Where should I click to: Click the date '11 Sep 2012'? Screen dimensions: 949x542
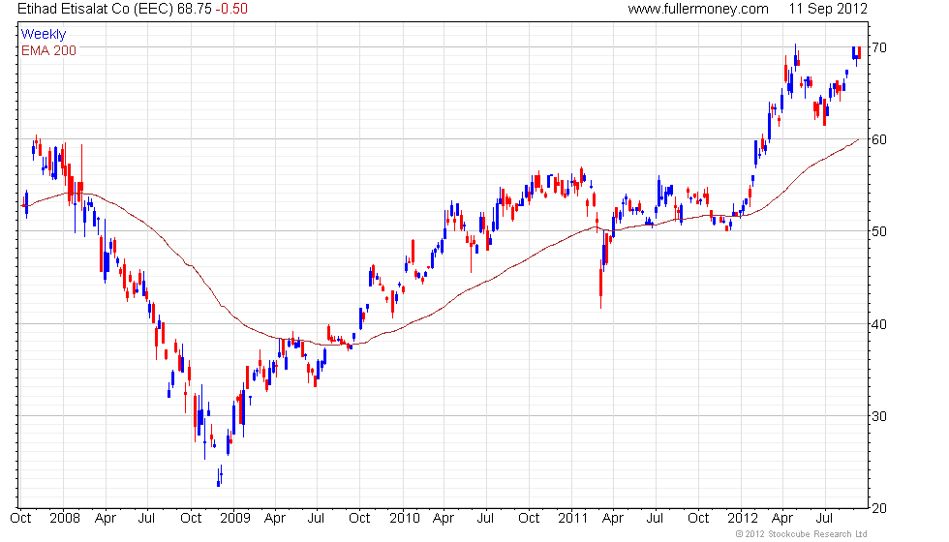828,9
